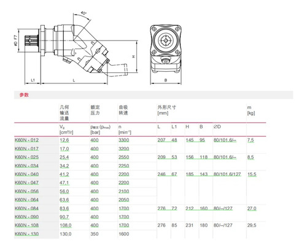The image size is (307, 250).
Task: Select model K60N - 047
Action: click(x=26, y=183)
